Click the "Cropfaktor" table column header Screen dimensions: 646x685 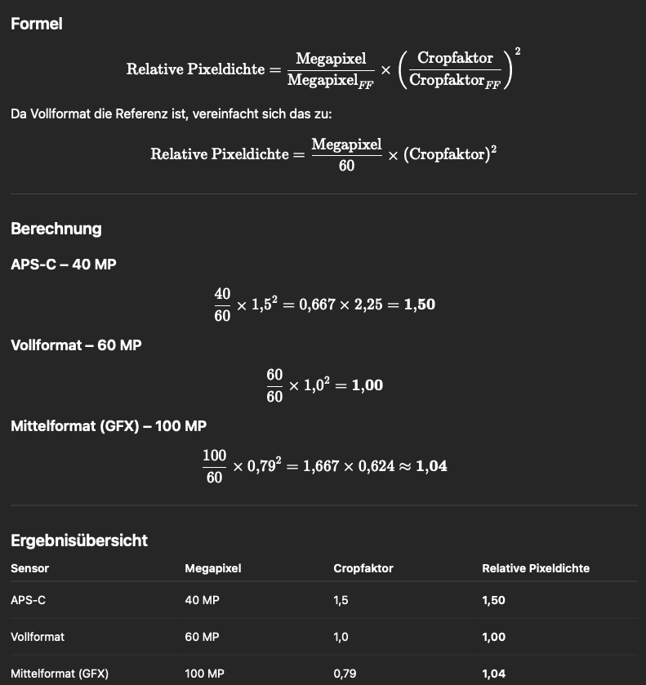[x=363, y=568]
